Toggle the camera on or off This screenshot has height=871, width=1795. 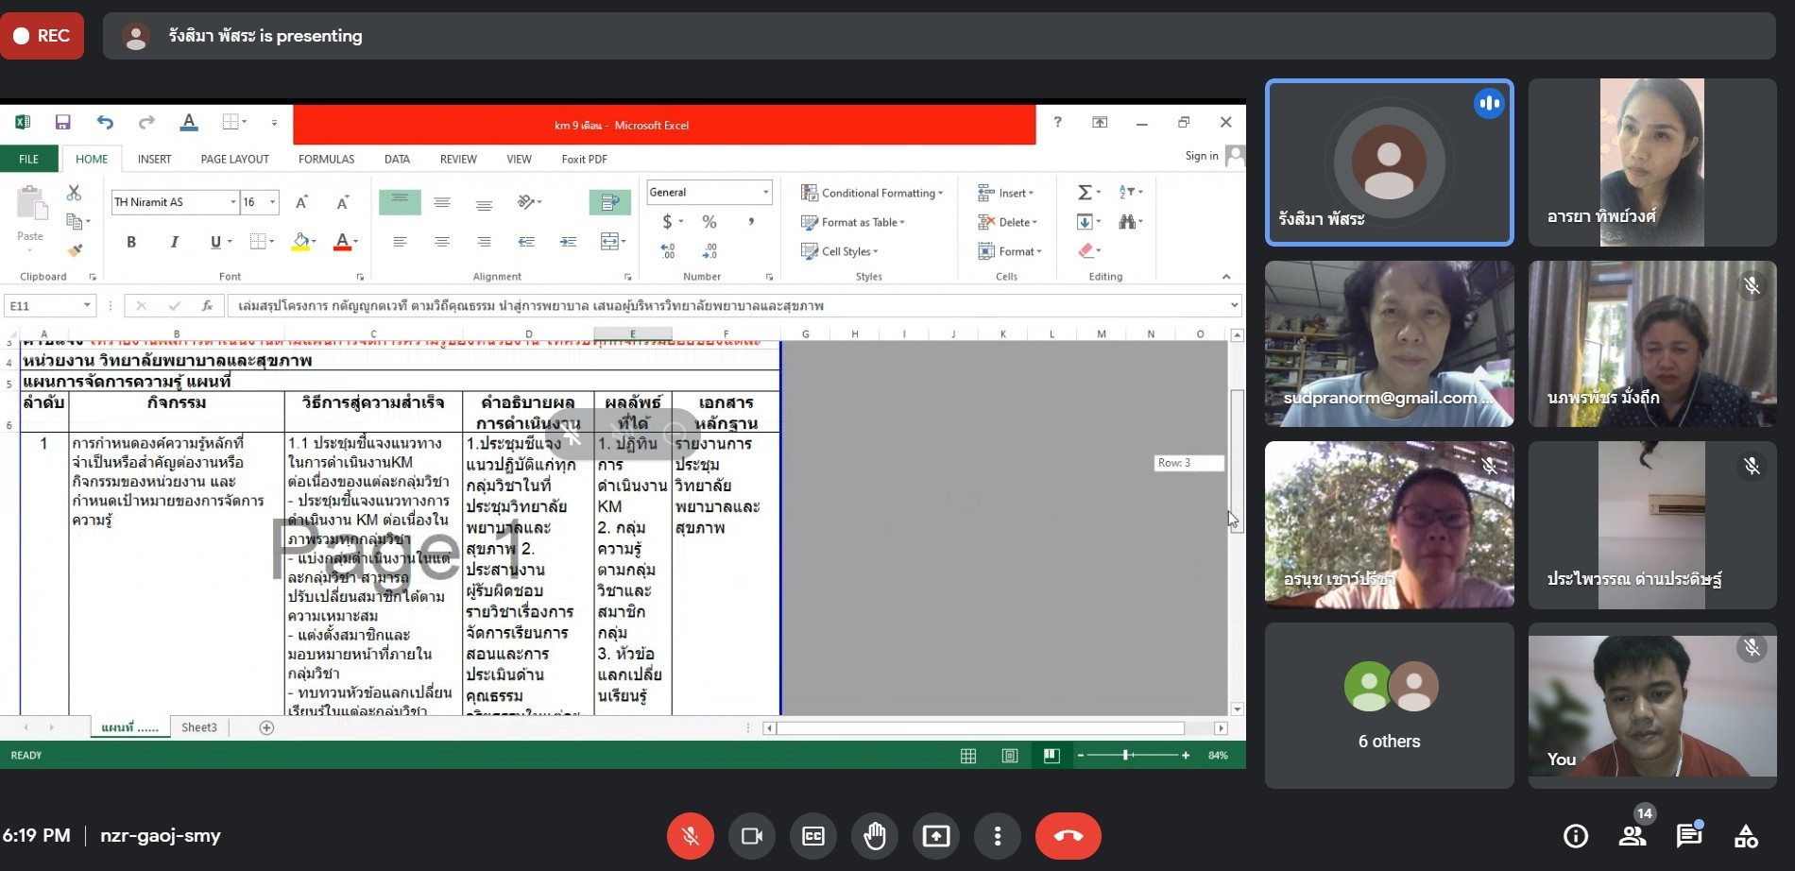point(752,836)
